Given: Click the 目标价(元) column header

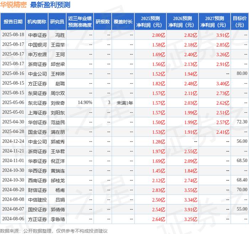Looking at the screenshot, I should pyautogui.click(x=239, y=22).
